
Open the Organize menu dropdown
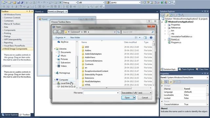[x=60, y=38]
